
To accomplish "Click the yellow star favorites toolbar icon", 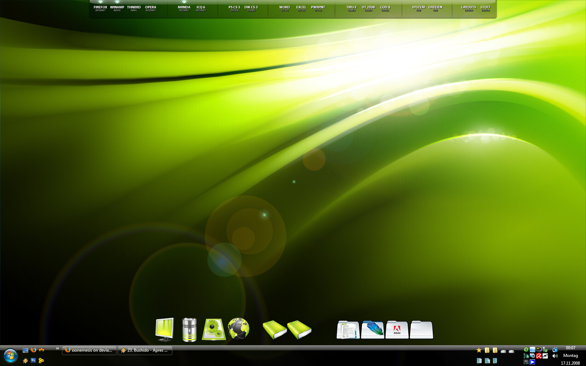I will pos(479,350).
